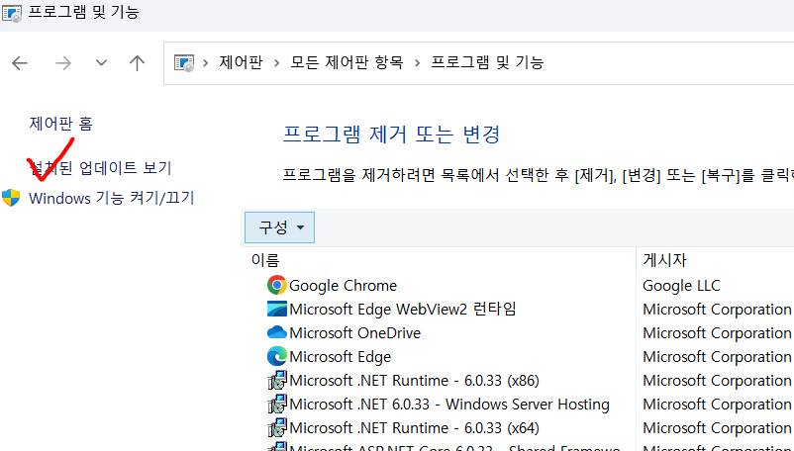Navigate to 제어판 breadcrumb

[241, 62]
